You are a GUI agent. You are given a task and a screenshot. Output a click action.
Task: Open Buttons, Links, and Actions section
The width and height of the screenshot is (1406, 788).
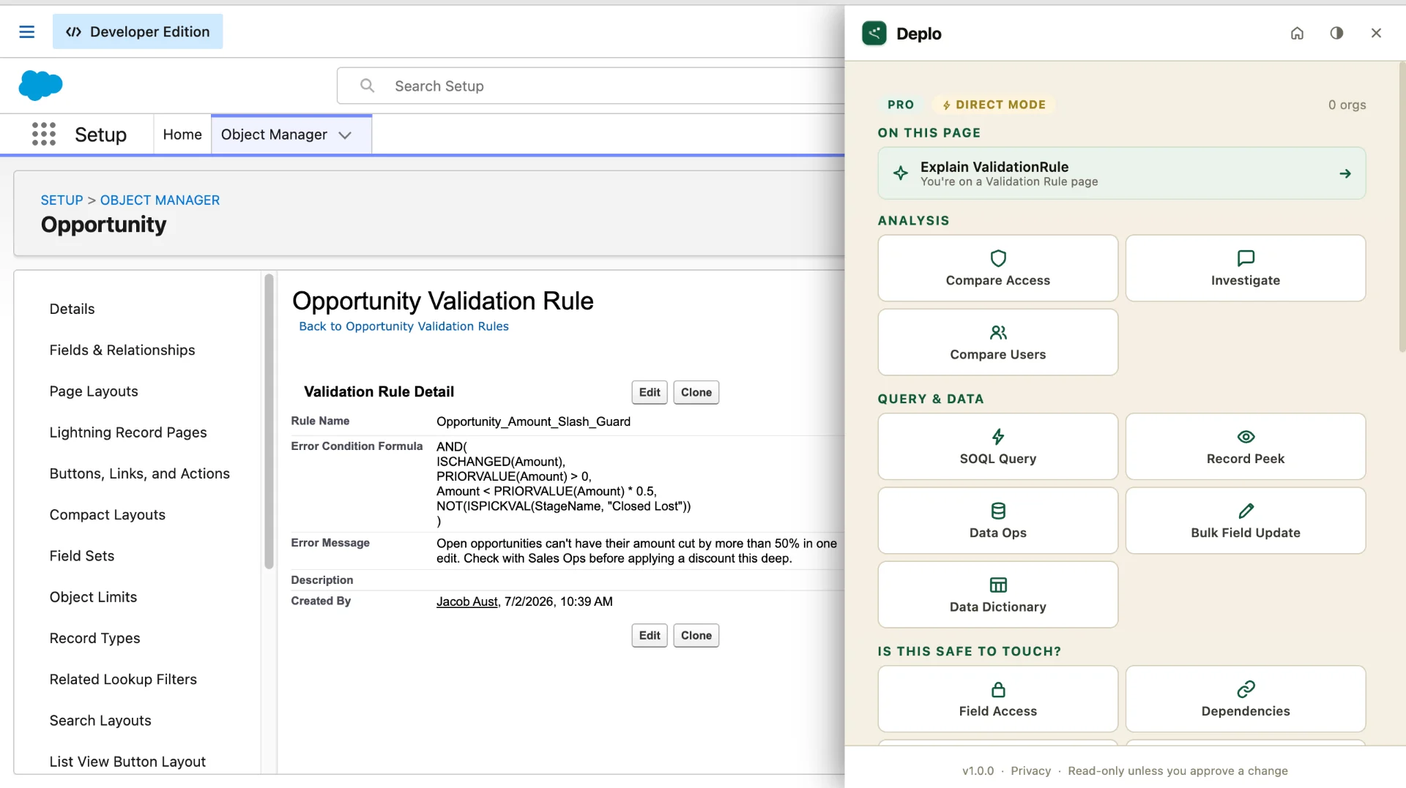(140, 473)
